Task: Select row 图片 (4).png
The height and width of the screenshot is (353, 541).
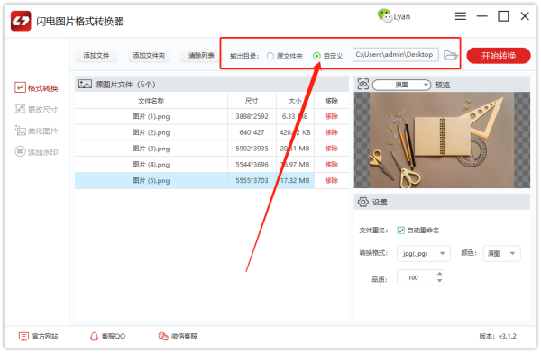Action: click(212, 165)
